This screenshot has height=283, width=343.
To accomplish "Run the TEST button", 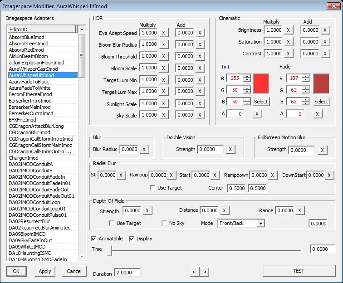I will point(299,271).
